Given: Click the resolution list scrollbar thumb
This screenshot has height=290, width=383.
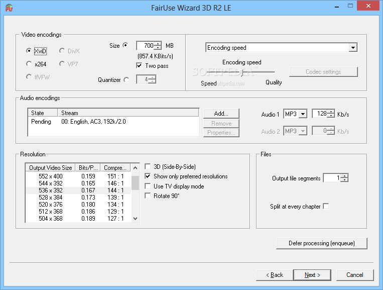Looking at the screenshot, I should tap(135, 182).
